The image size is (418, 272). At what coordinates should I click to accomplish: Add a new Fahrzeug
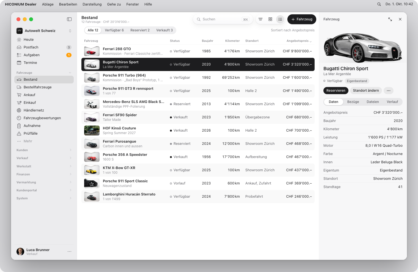point(302,19)
